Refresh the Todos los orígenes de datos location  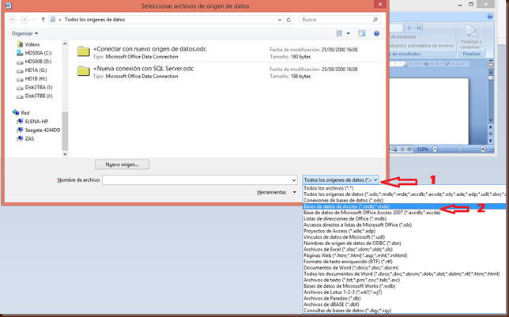[x=288, y=20]
